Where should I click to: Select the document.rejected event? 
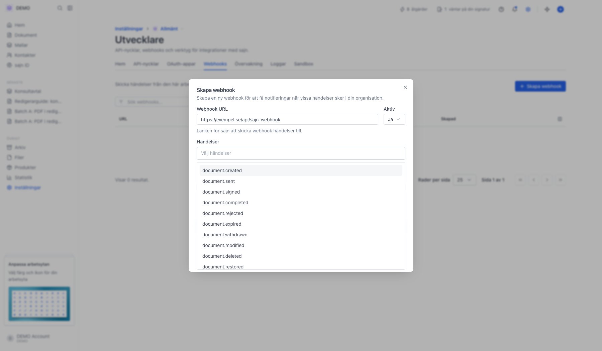point(301,213)
